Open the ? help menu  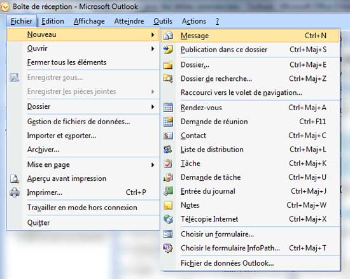(217, 21)
